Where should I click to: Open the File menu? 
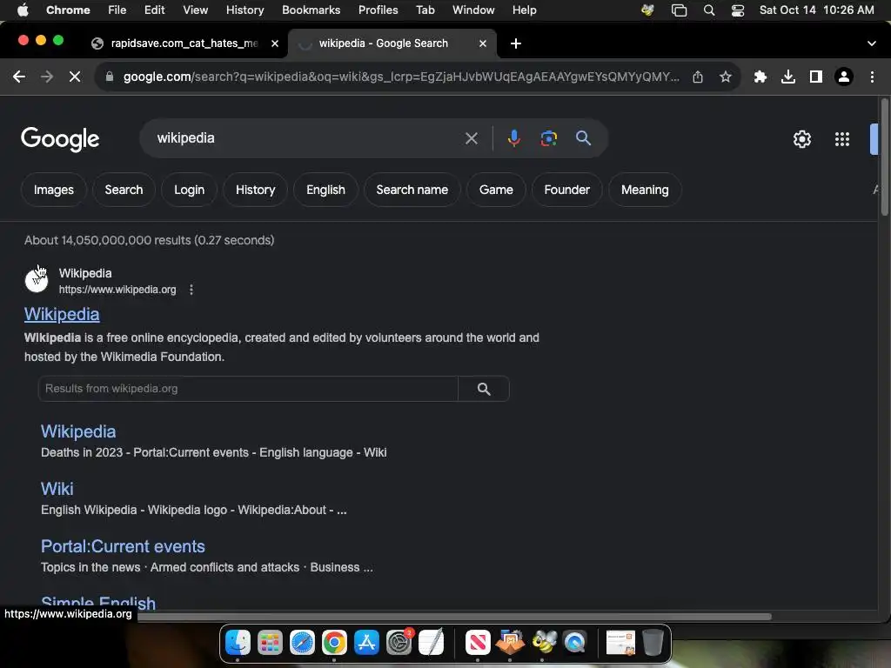click(x=117, y=10)
